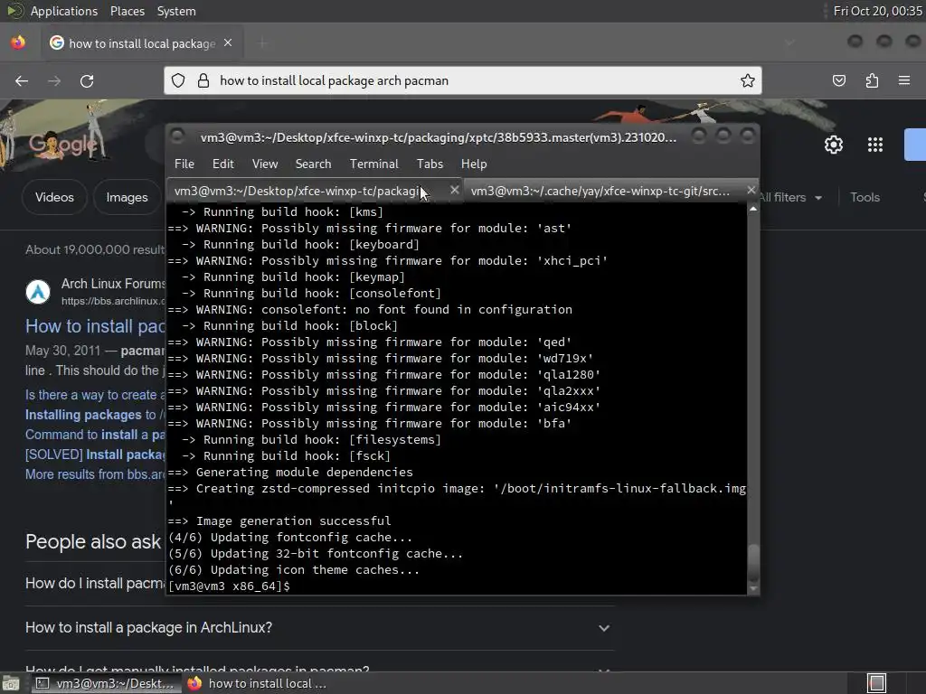Click the terminal scrollbar thumb
The width and height of the screenshot is (926, 694).
pos(753,562)
